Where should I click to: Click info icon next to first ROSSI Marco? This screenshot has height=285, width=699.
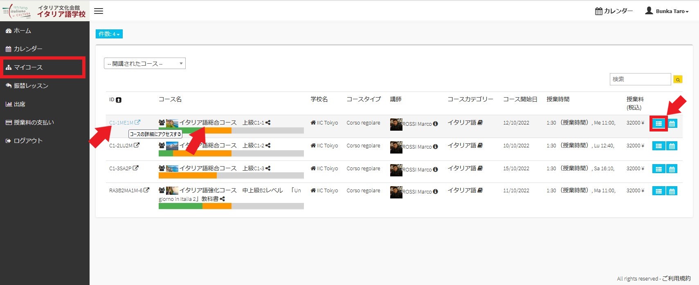tap(435, 124)
